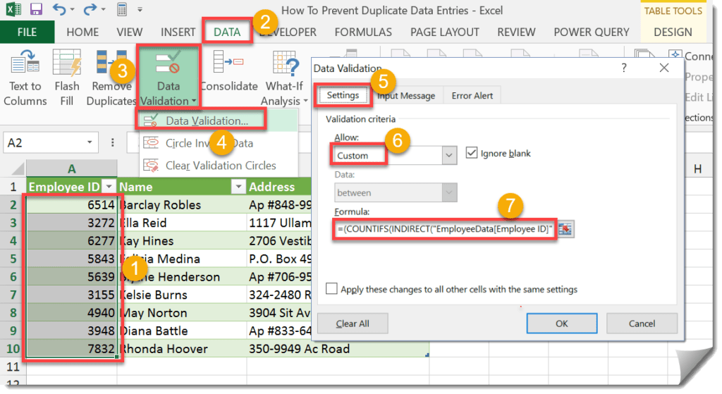Open the Name column filter dropdown

click(x=238, y=186)
